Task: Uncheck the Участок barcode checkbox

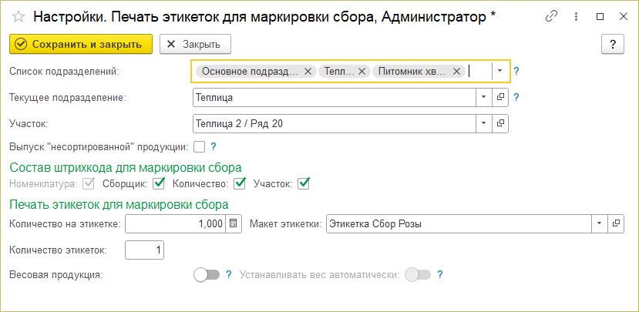Action: click(x=304, y=183)
